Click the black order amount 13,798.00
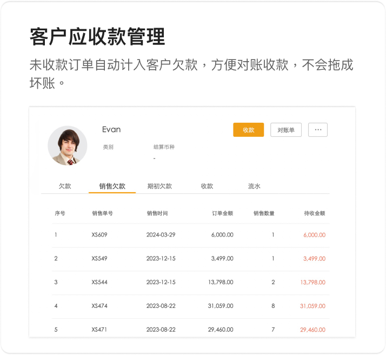This screenshot has height=355, width=386. click(221, 282)
